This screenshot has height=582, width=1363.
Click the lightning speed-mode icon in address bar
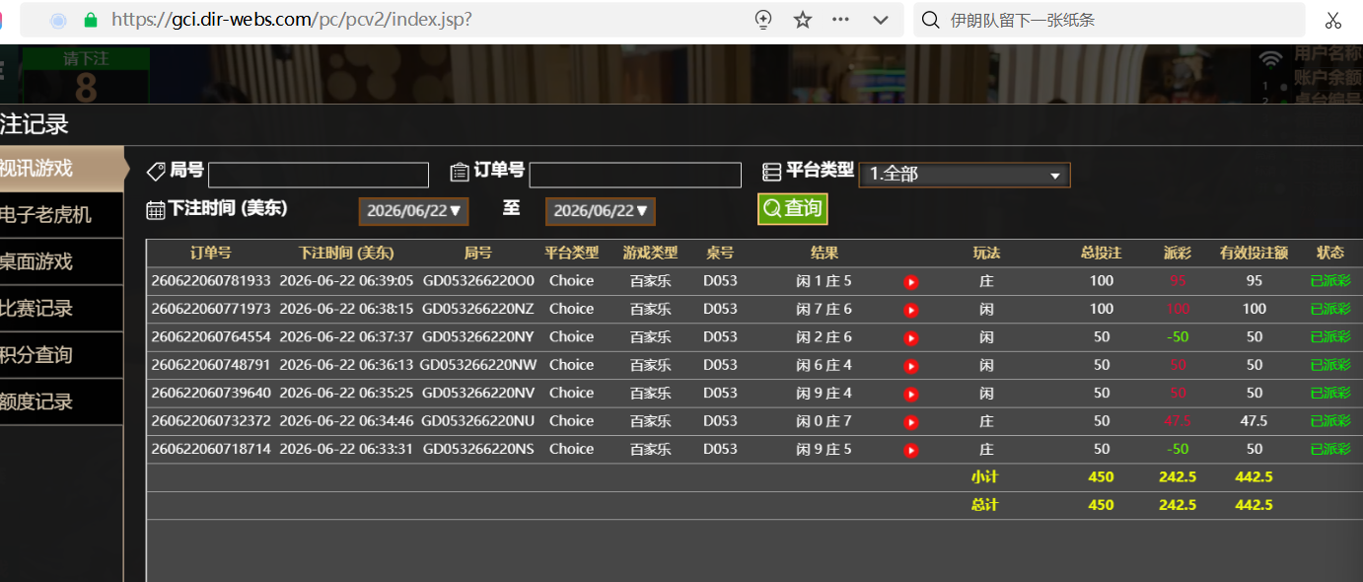(762, 20)
